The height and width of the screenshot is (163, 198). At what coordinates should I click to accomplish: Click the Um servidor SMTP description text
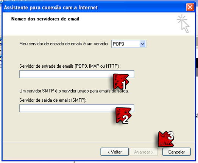click(74, 91)
